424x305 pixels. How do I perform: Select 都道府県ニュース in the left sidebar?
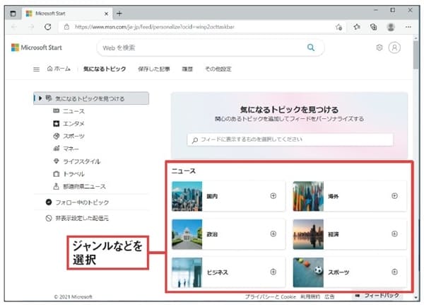click(x=84, y=186)
